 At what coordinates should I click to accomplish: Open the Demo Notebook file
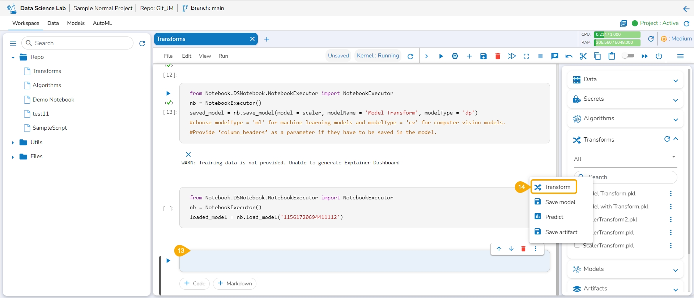pyautogui.click(x=53, y=99)
